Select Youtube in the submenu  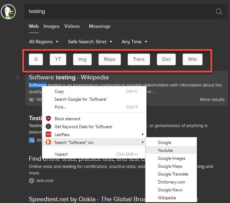pos(171,150)
